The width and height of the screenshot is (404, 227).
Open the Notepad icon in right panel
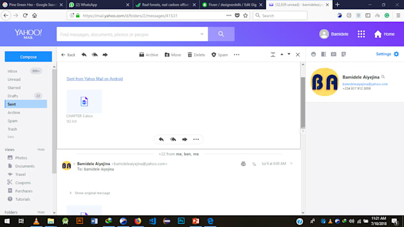(x=343, y=54)
